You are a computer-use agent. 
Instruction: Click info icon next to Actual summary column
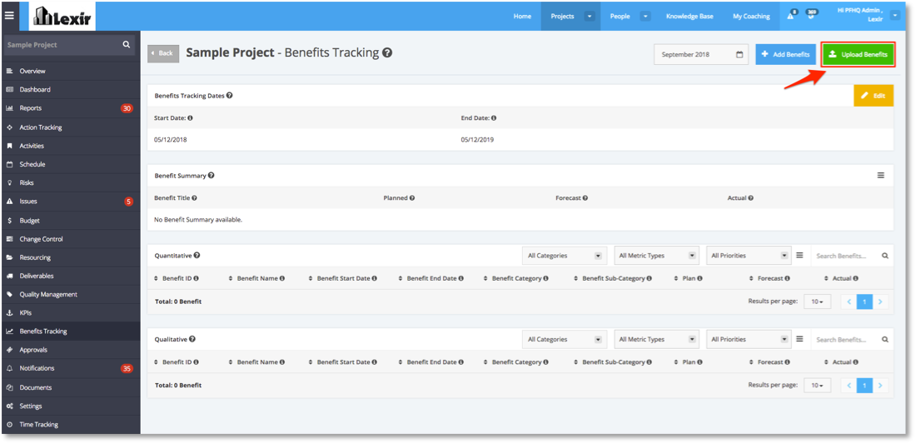[750, 198]
